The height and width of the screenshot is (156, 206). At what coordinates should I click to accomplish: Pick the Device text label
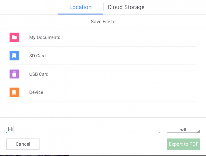36,92
